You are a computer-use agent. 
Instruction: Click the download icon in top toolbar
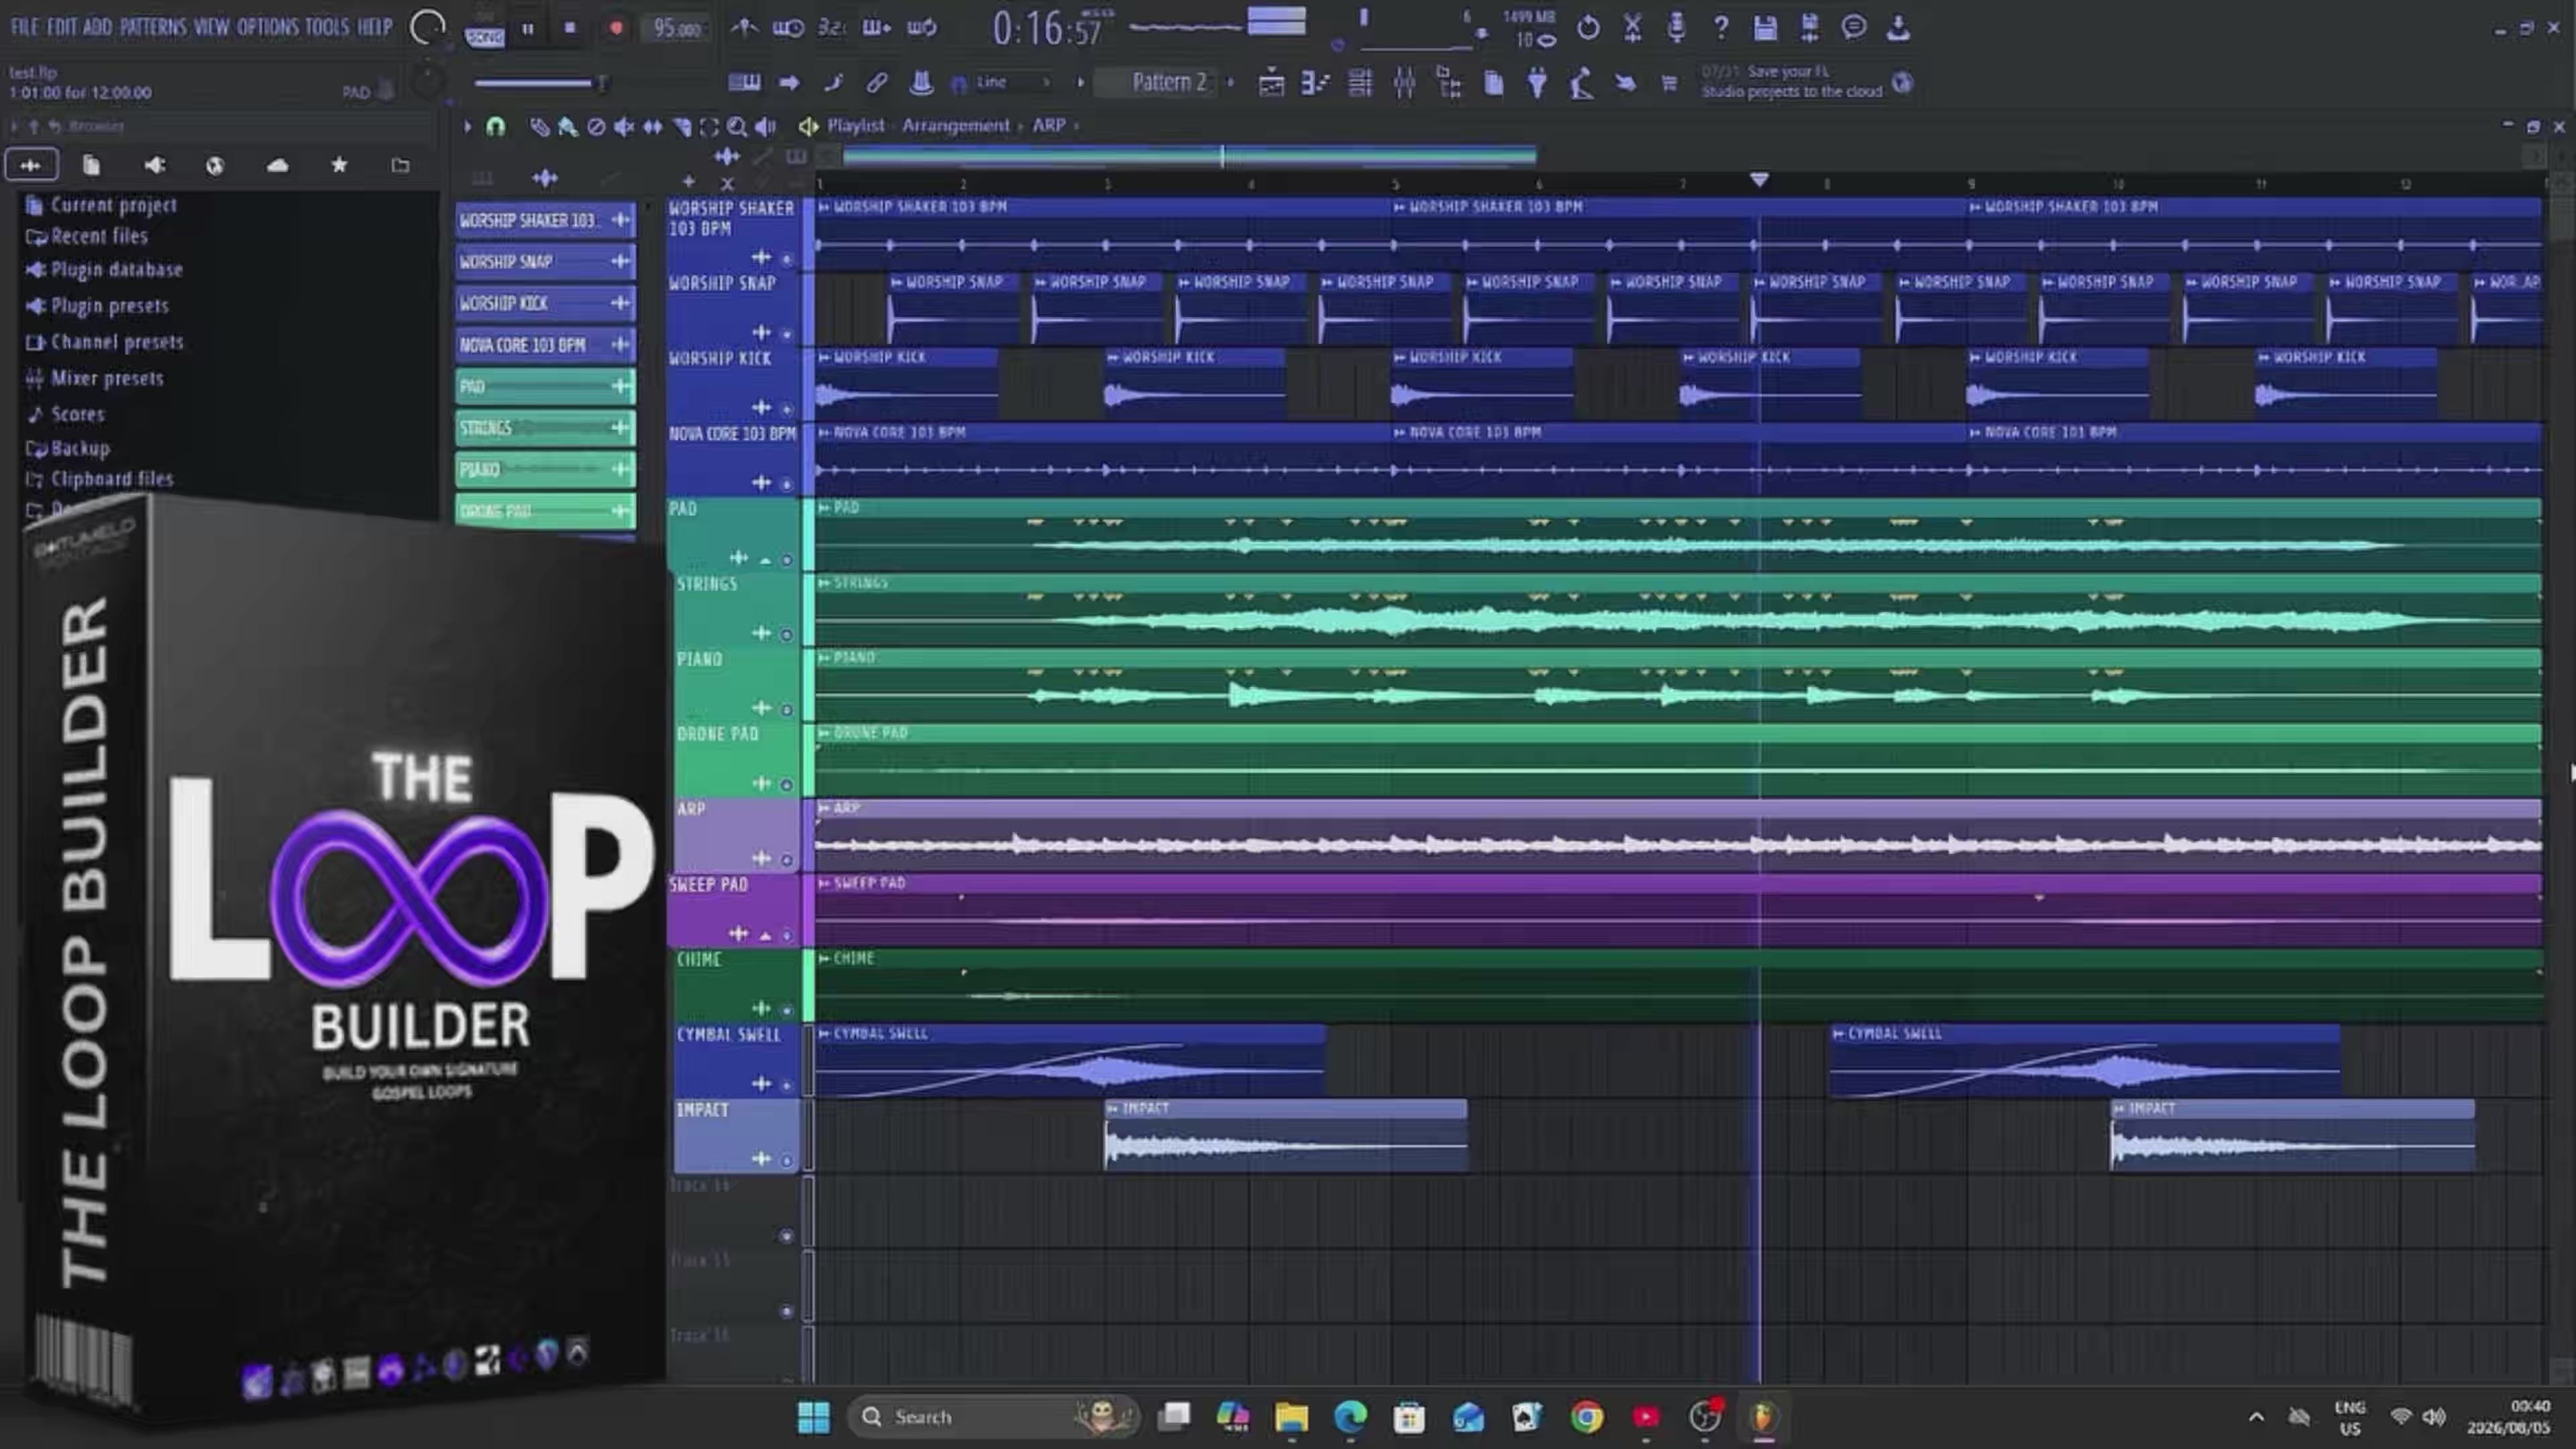[x=1898, y=28]
